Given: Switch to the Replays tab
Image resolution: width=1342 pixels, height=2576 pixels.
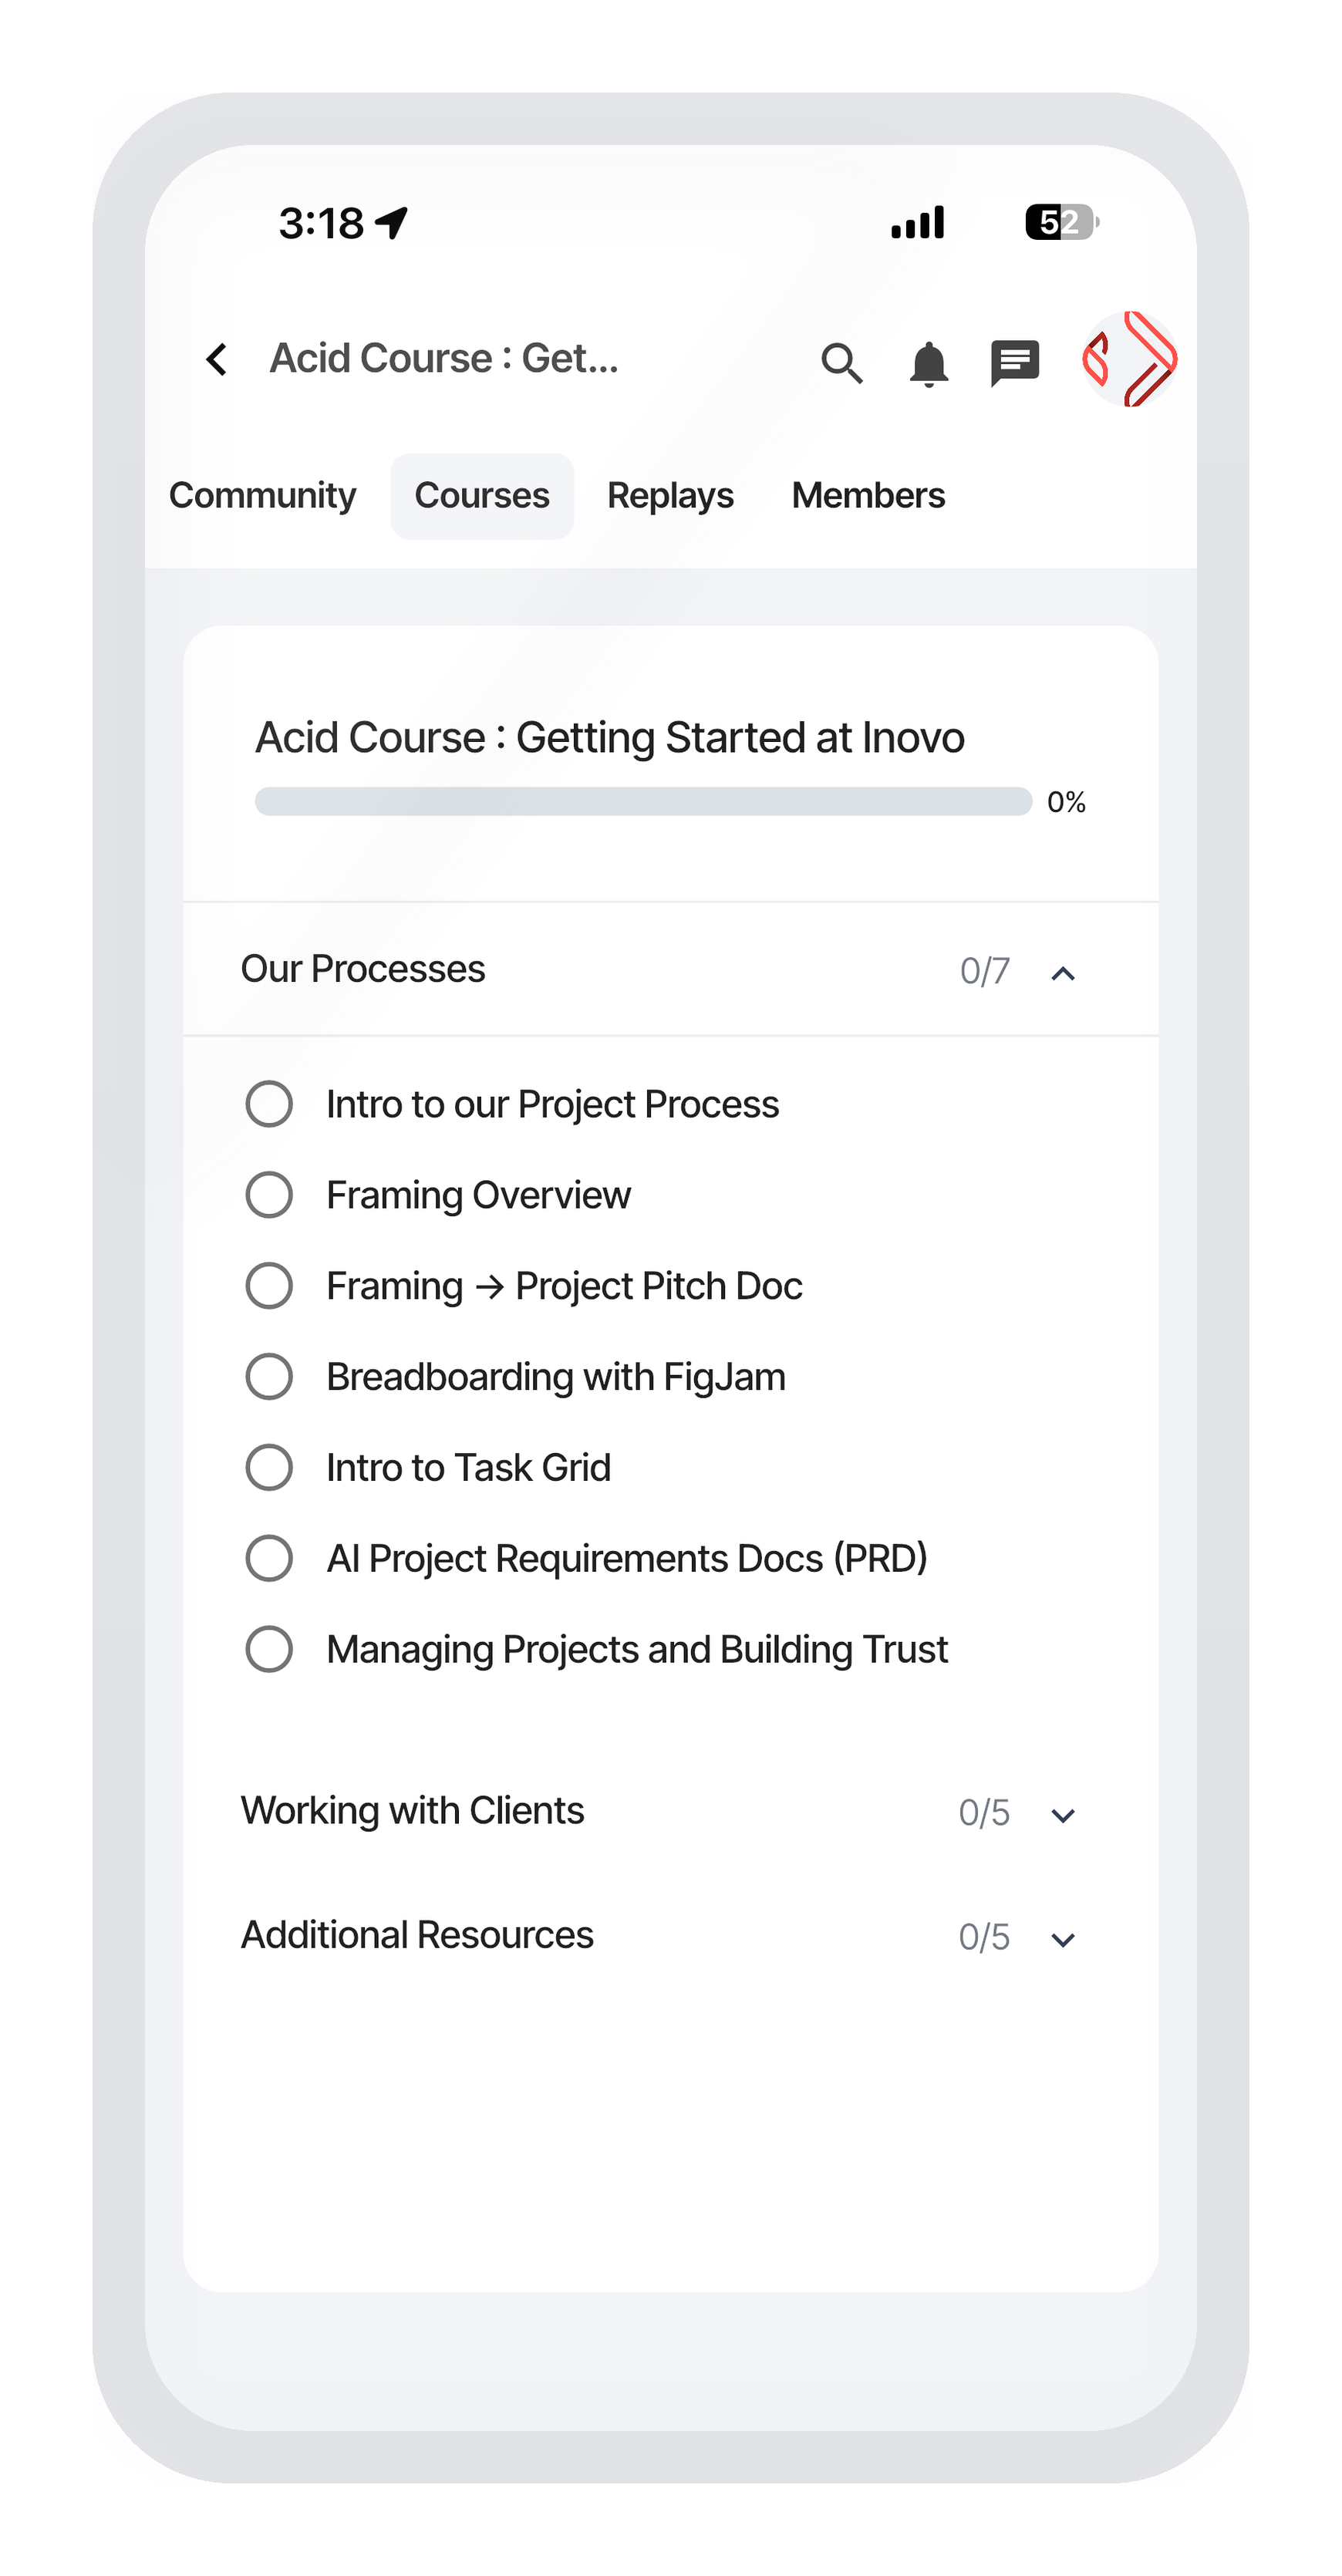Looking at the screenshot, I should [x=670, y=496].
